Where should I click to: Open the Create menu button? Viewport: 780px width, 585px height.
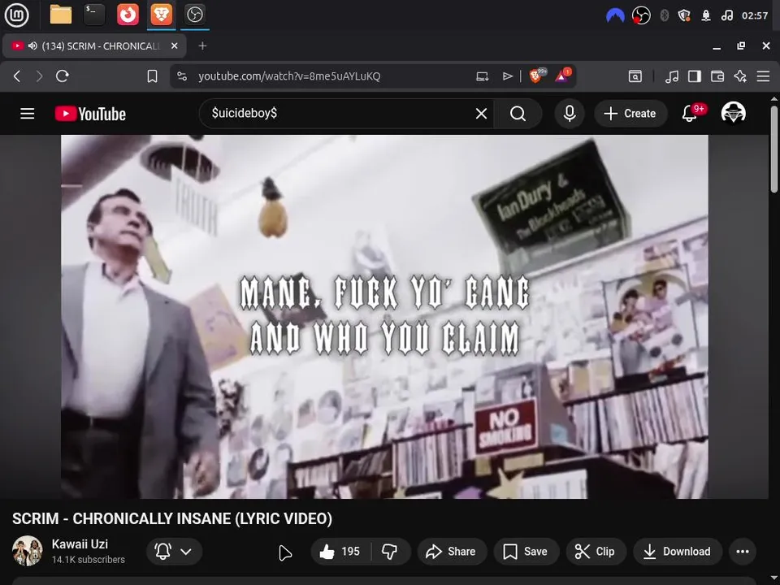[630, 114]
